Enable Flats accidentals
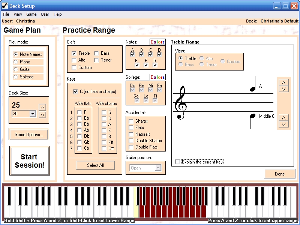The width and height of the screenshot is (300, 225). click(x=131, y=127)
